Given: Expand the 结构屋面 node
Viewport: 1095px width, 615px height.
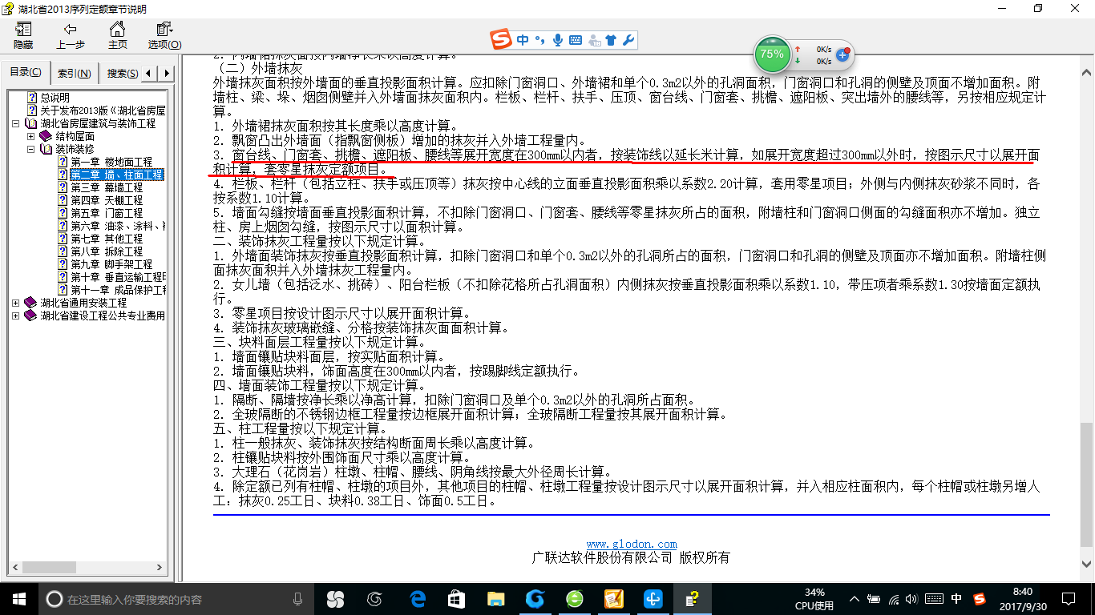Looking at the screenshot, I should point(30,136).
